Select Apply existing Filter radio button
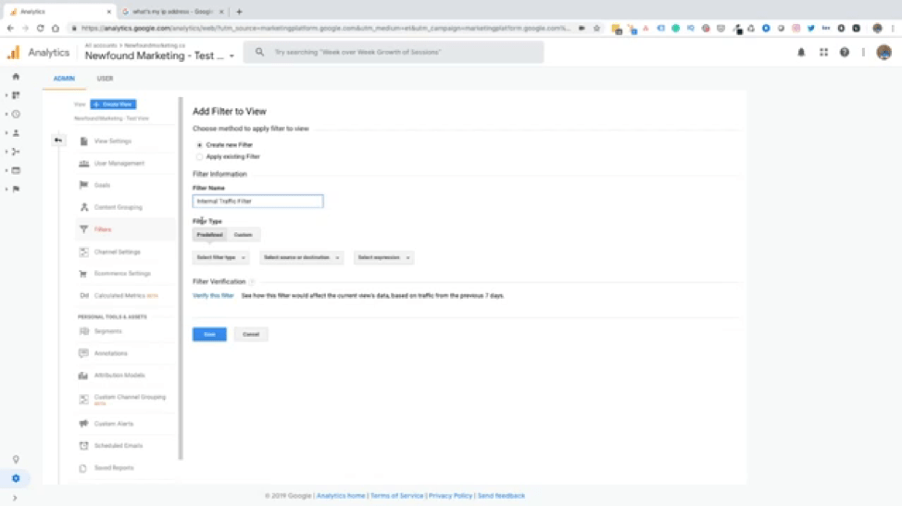 coord(200,157)
